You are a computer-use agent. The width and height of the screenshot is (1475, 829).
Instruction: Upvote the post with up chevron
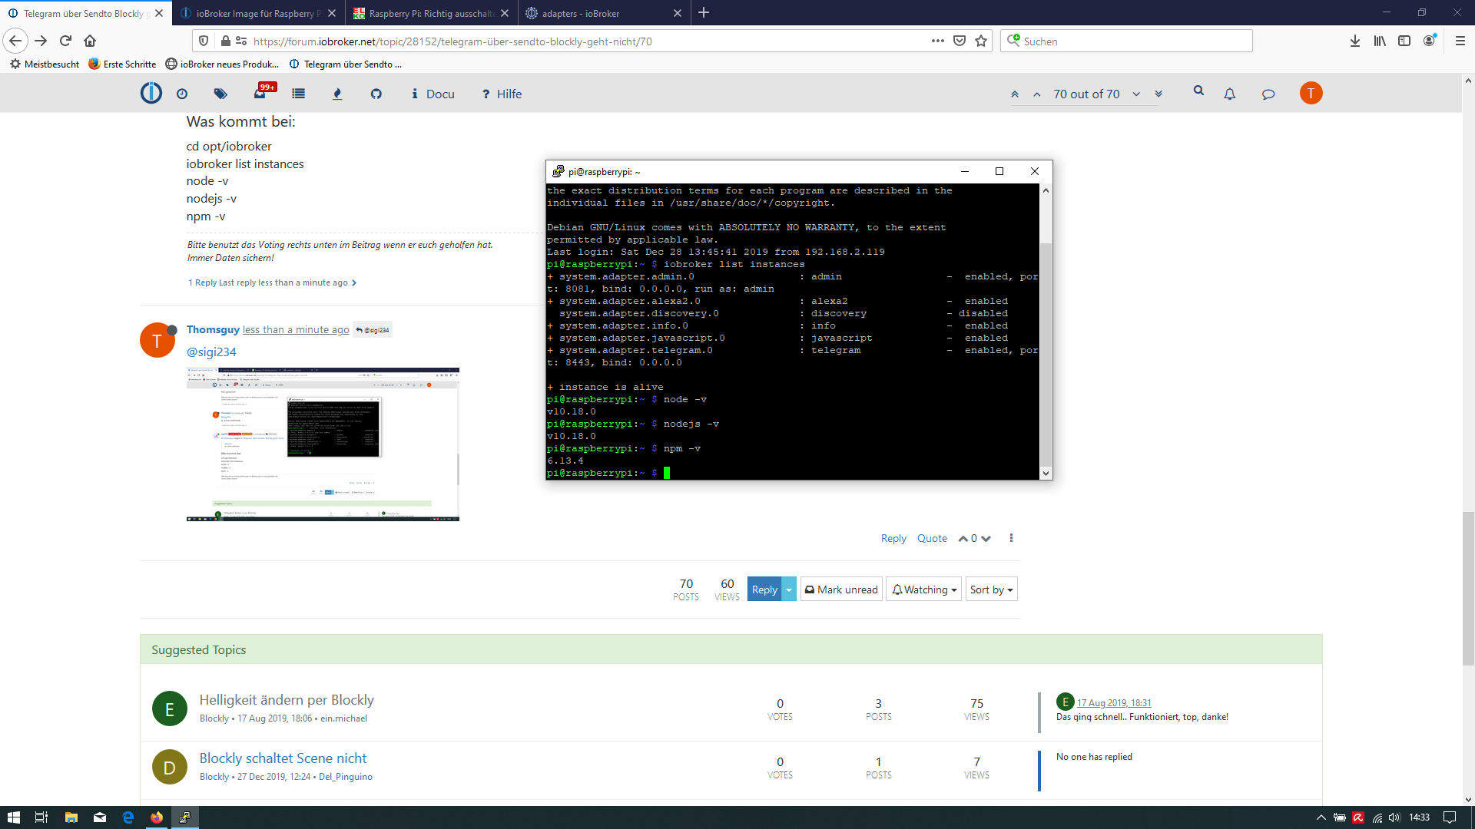[963, 539]
